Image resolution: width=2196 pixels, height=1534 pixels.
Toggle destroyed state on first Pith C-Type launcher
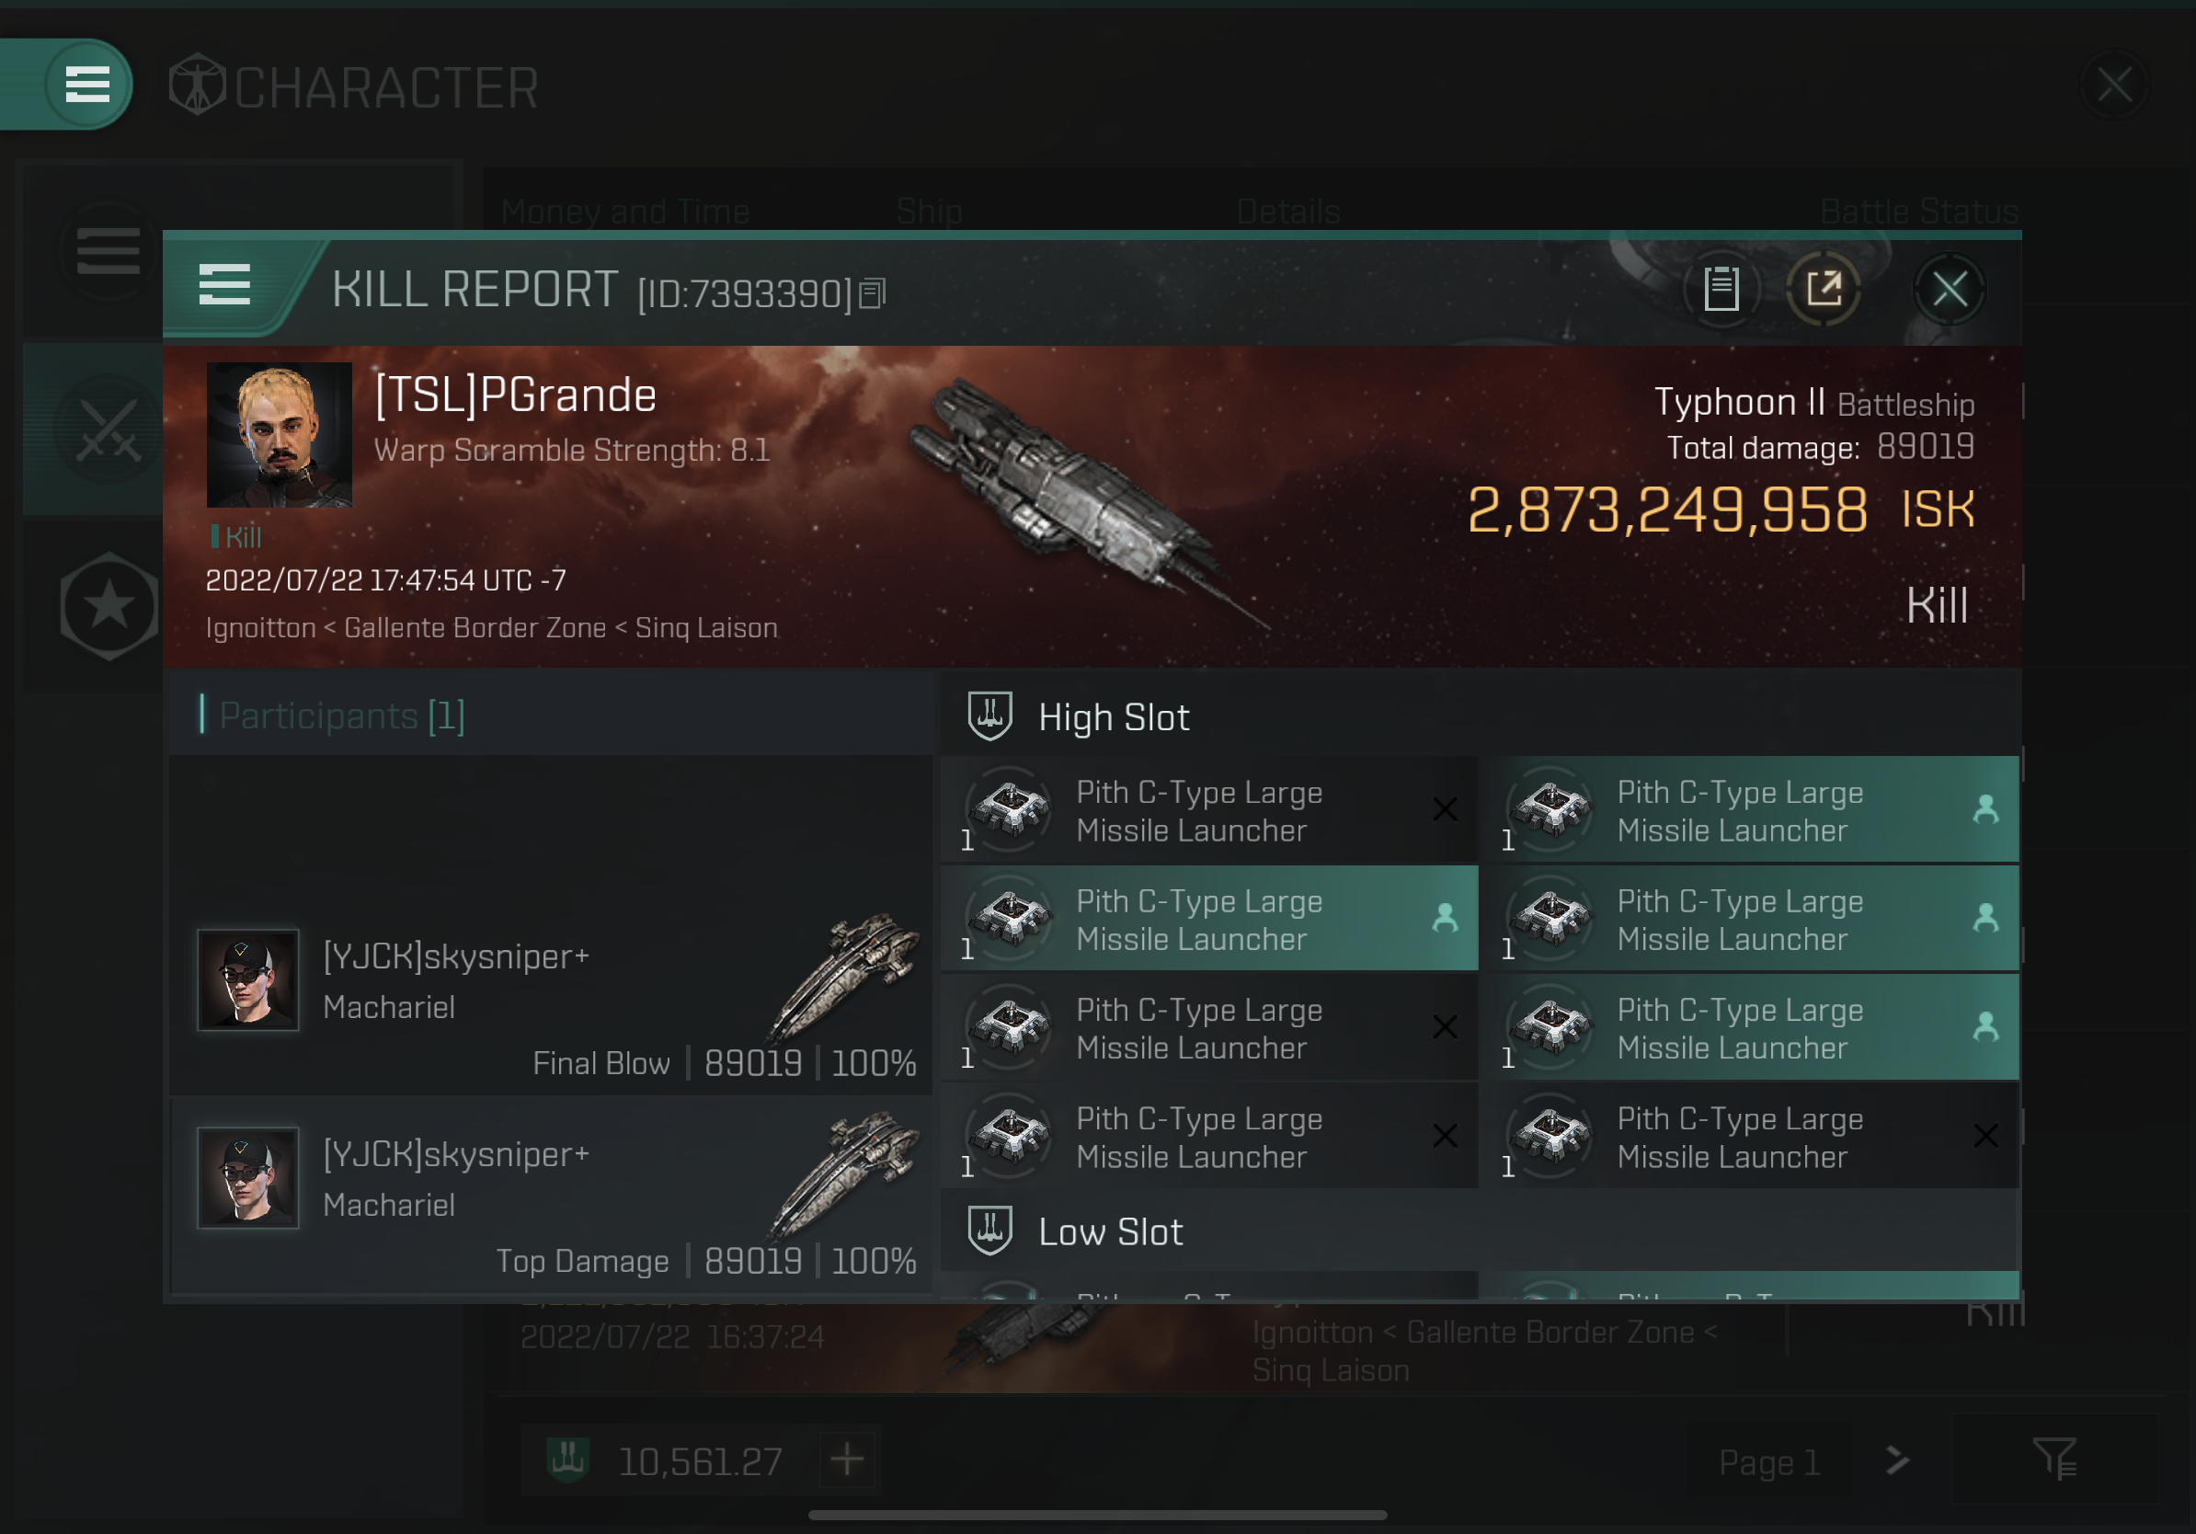click(1445, 809)
